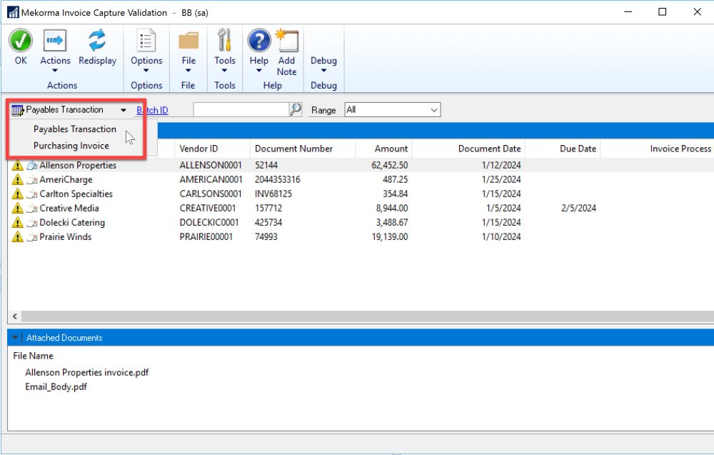The width and height of the screenshot is (714, 455).
Task: Open the Options list icon
Action: 146,41
